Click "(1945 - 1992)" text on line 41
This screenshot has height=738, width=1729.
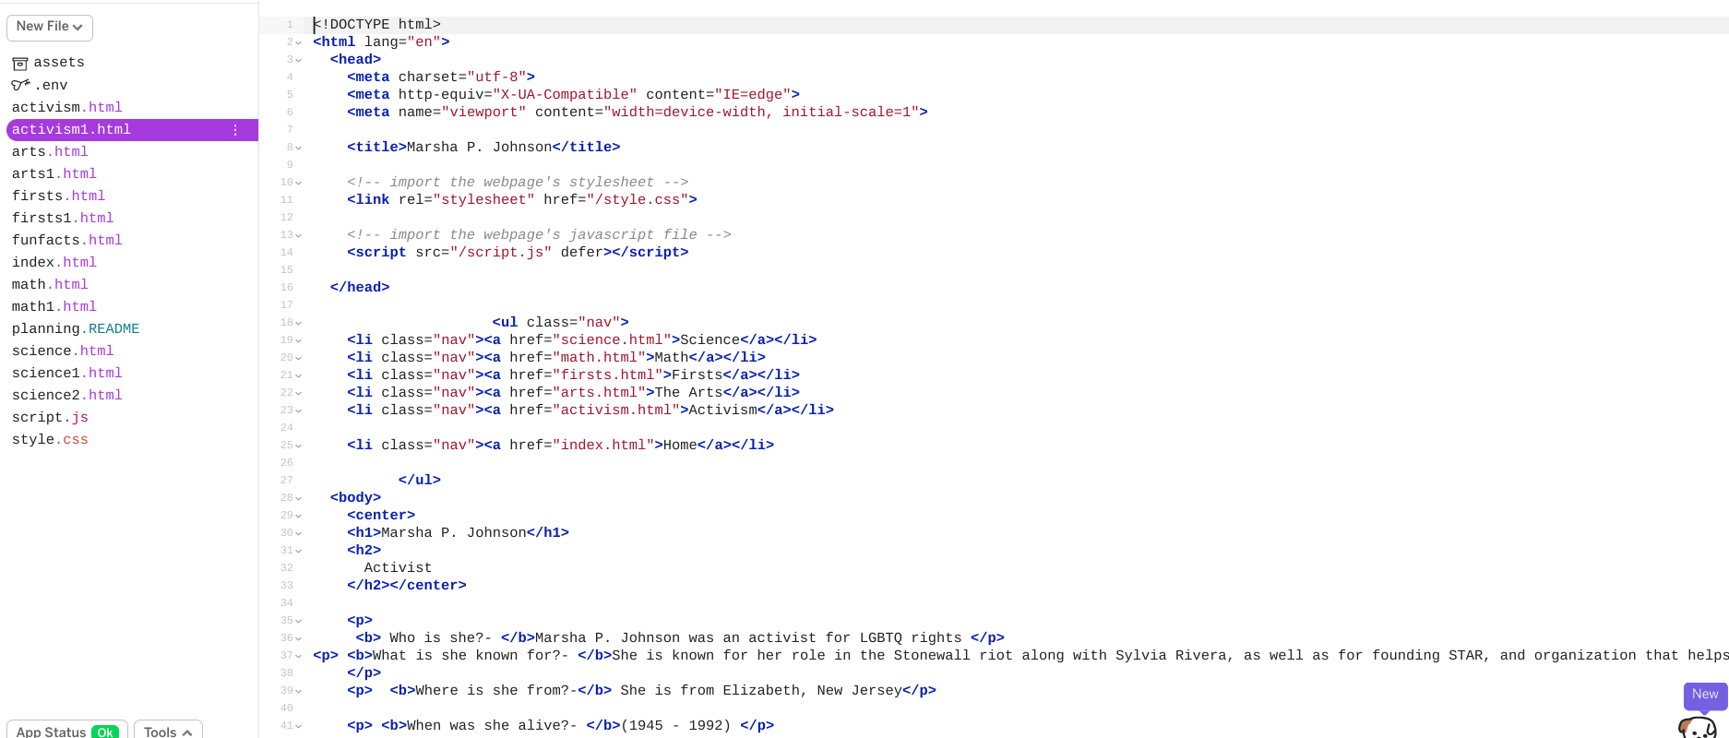click(676, 726)
